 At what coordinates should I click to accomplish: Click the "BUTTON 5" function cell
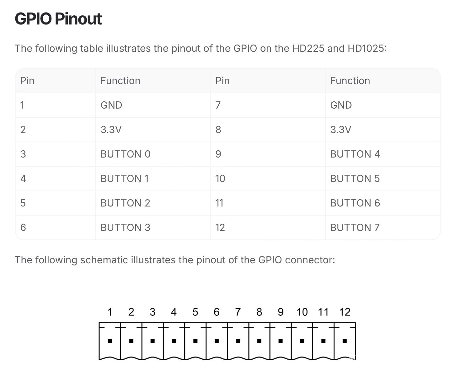pyautogui.click(x=355, y=179)
